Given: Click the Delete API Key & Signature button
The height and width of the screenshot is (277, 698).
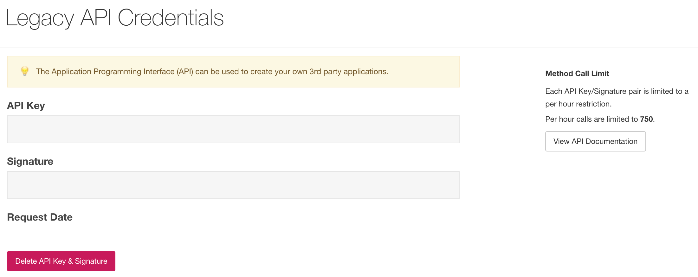Looking at the screenshot, I should pyautogui.click(x=61, y=261).
